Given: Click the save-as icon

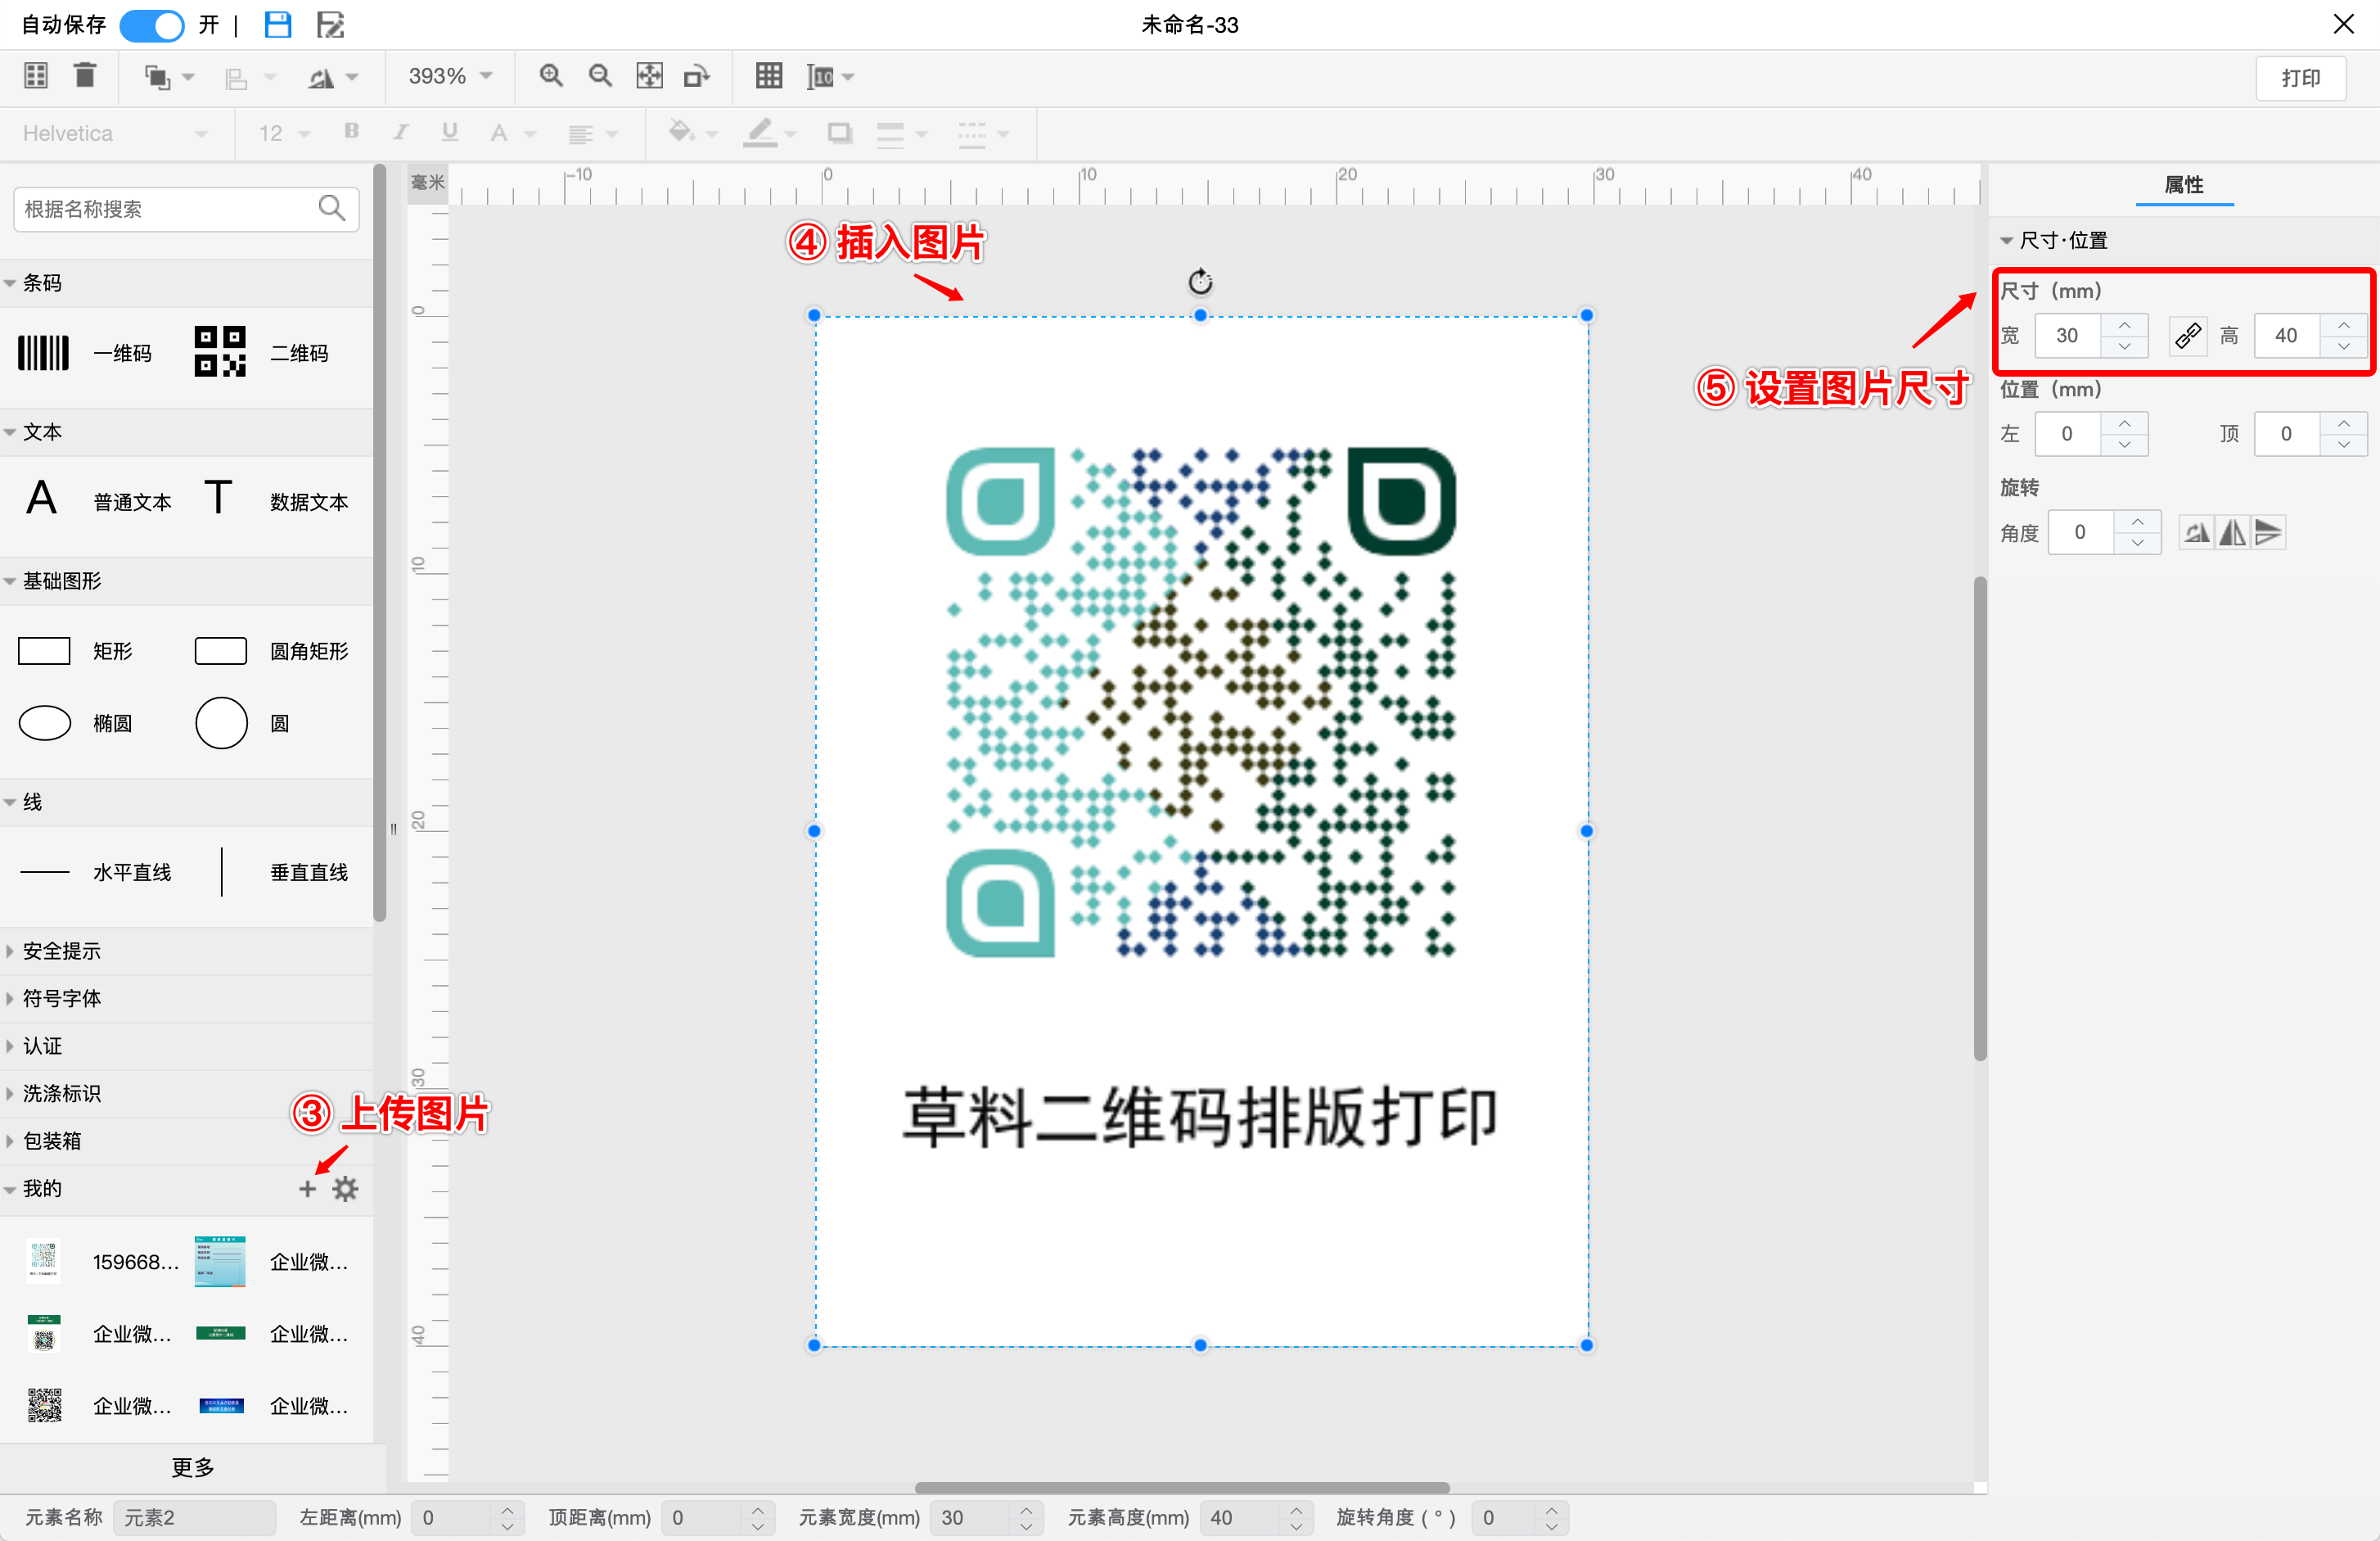Looking at the screenshot, I should pyautogui.click(x=330, y=25).
